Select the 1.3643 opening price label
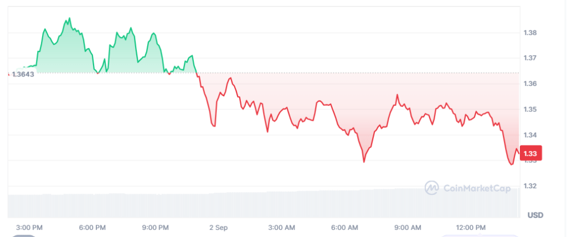Image resolution: width=567 pixels, height=237 pixels. click(23, 74)
